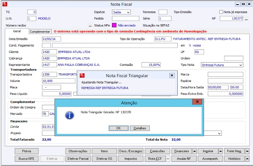Expand the arrow beside the Nota ECF button
Image resolution: width=253 pixels, height=166 pixels.
pos(168,159)
